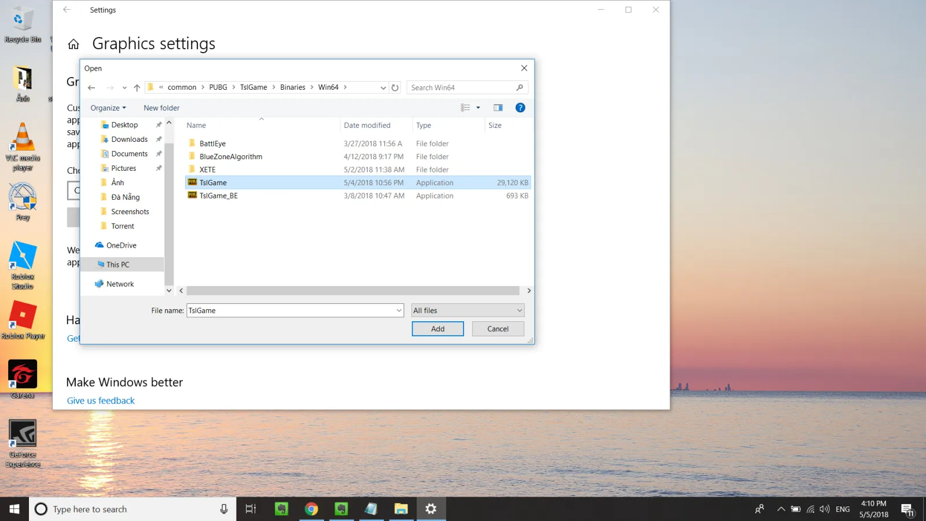The width and height of the screenshot is (926, 521).
Task: Open the Torrent folder in sidebar
Action: click(122, 226)
